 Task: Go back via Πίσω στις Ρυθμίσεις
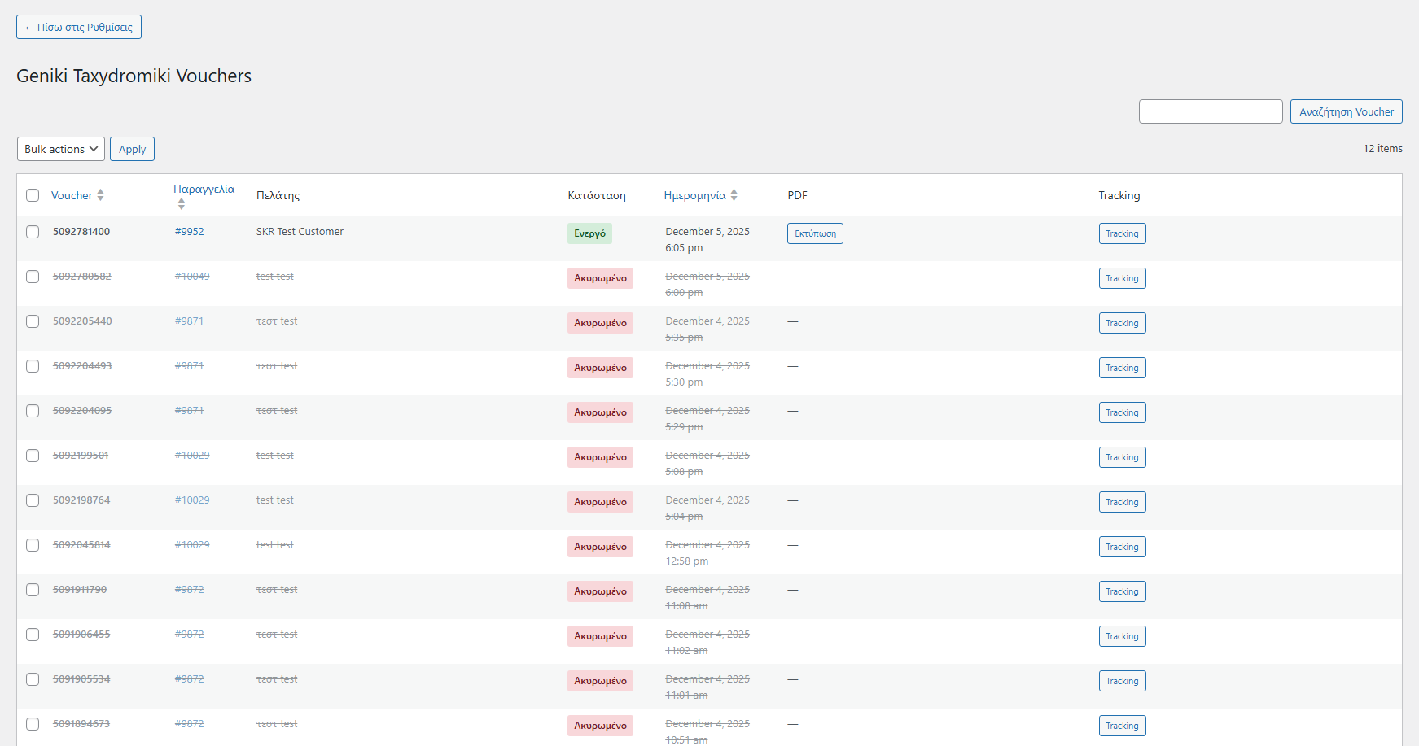[x=79, y=27]
